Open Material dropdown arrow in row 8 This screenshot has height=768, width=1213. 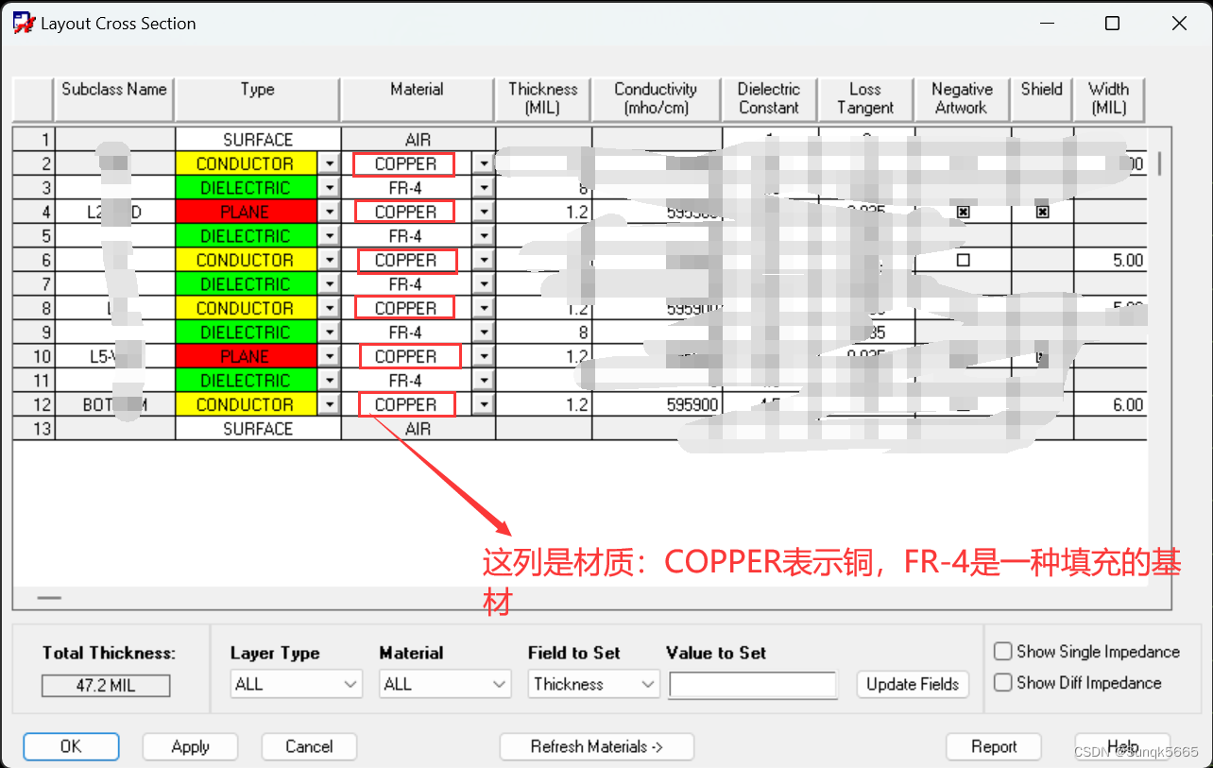tap(484, 308)
